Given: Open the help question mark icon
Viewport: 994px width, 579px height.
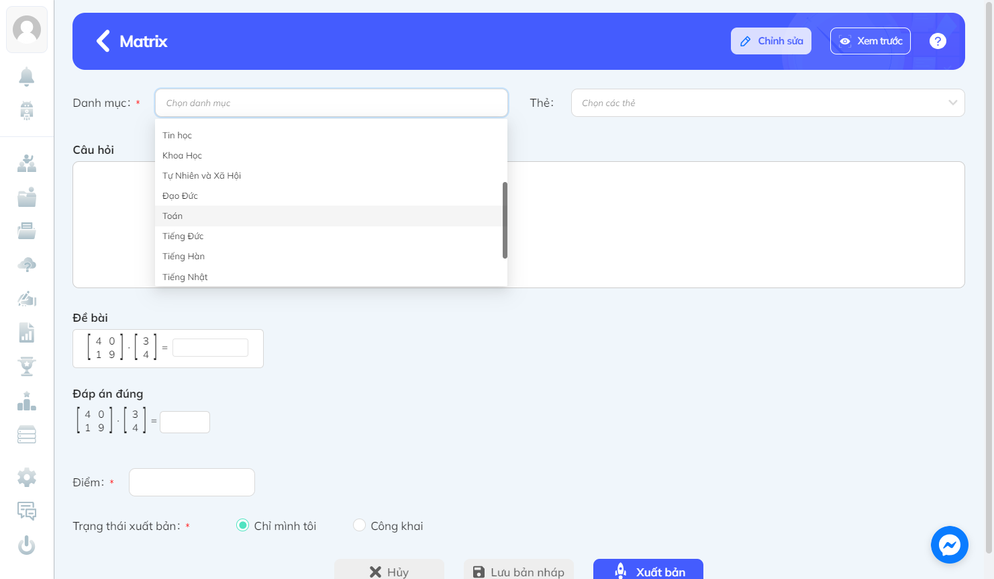Looking at the screenshot, I should tap(938, 41).
